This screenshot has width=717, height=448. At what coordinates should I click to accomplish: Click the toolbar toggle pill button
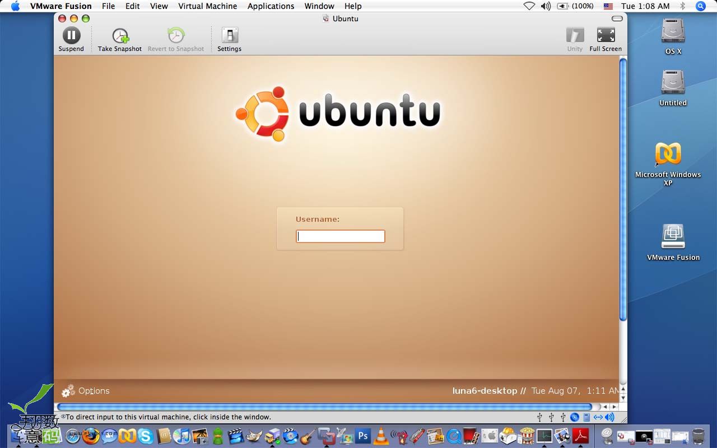click(617, 18)
